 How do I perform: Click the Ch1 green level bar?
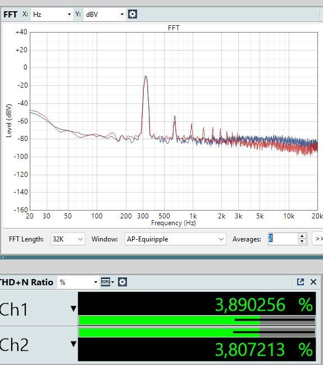pos(169,320)
